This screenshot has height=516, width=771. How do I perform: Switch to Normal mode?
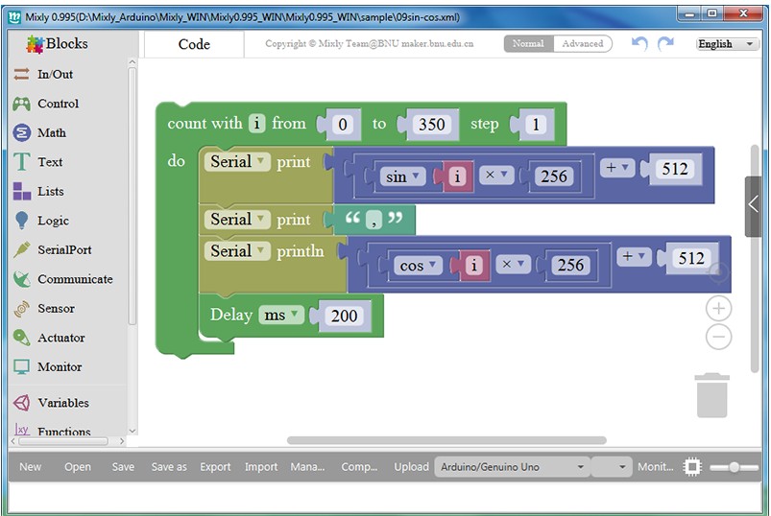point(529,44)
